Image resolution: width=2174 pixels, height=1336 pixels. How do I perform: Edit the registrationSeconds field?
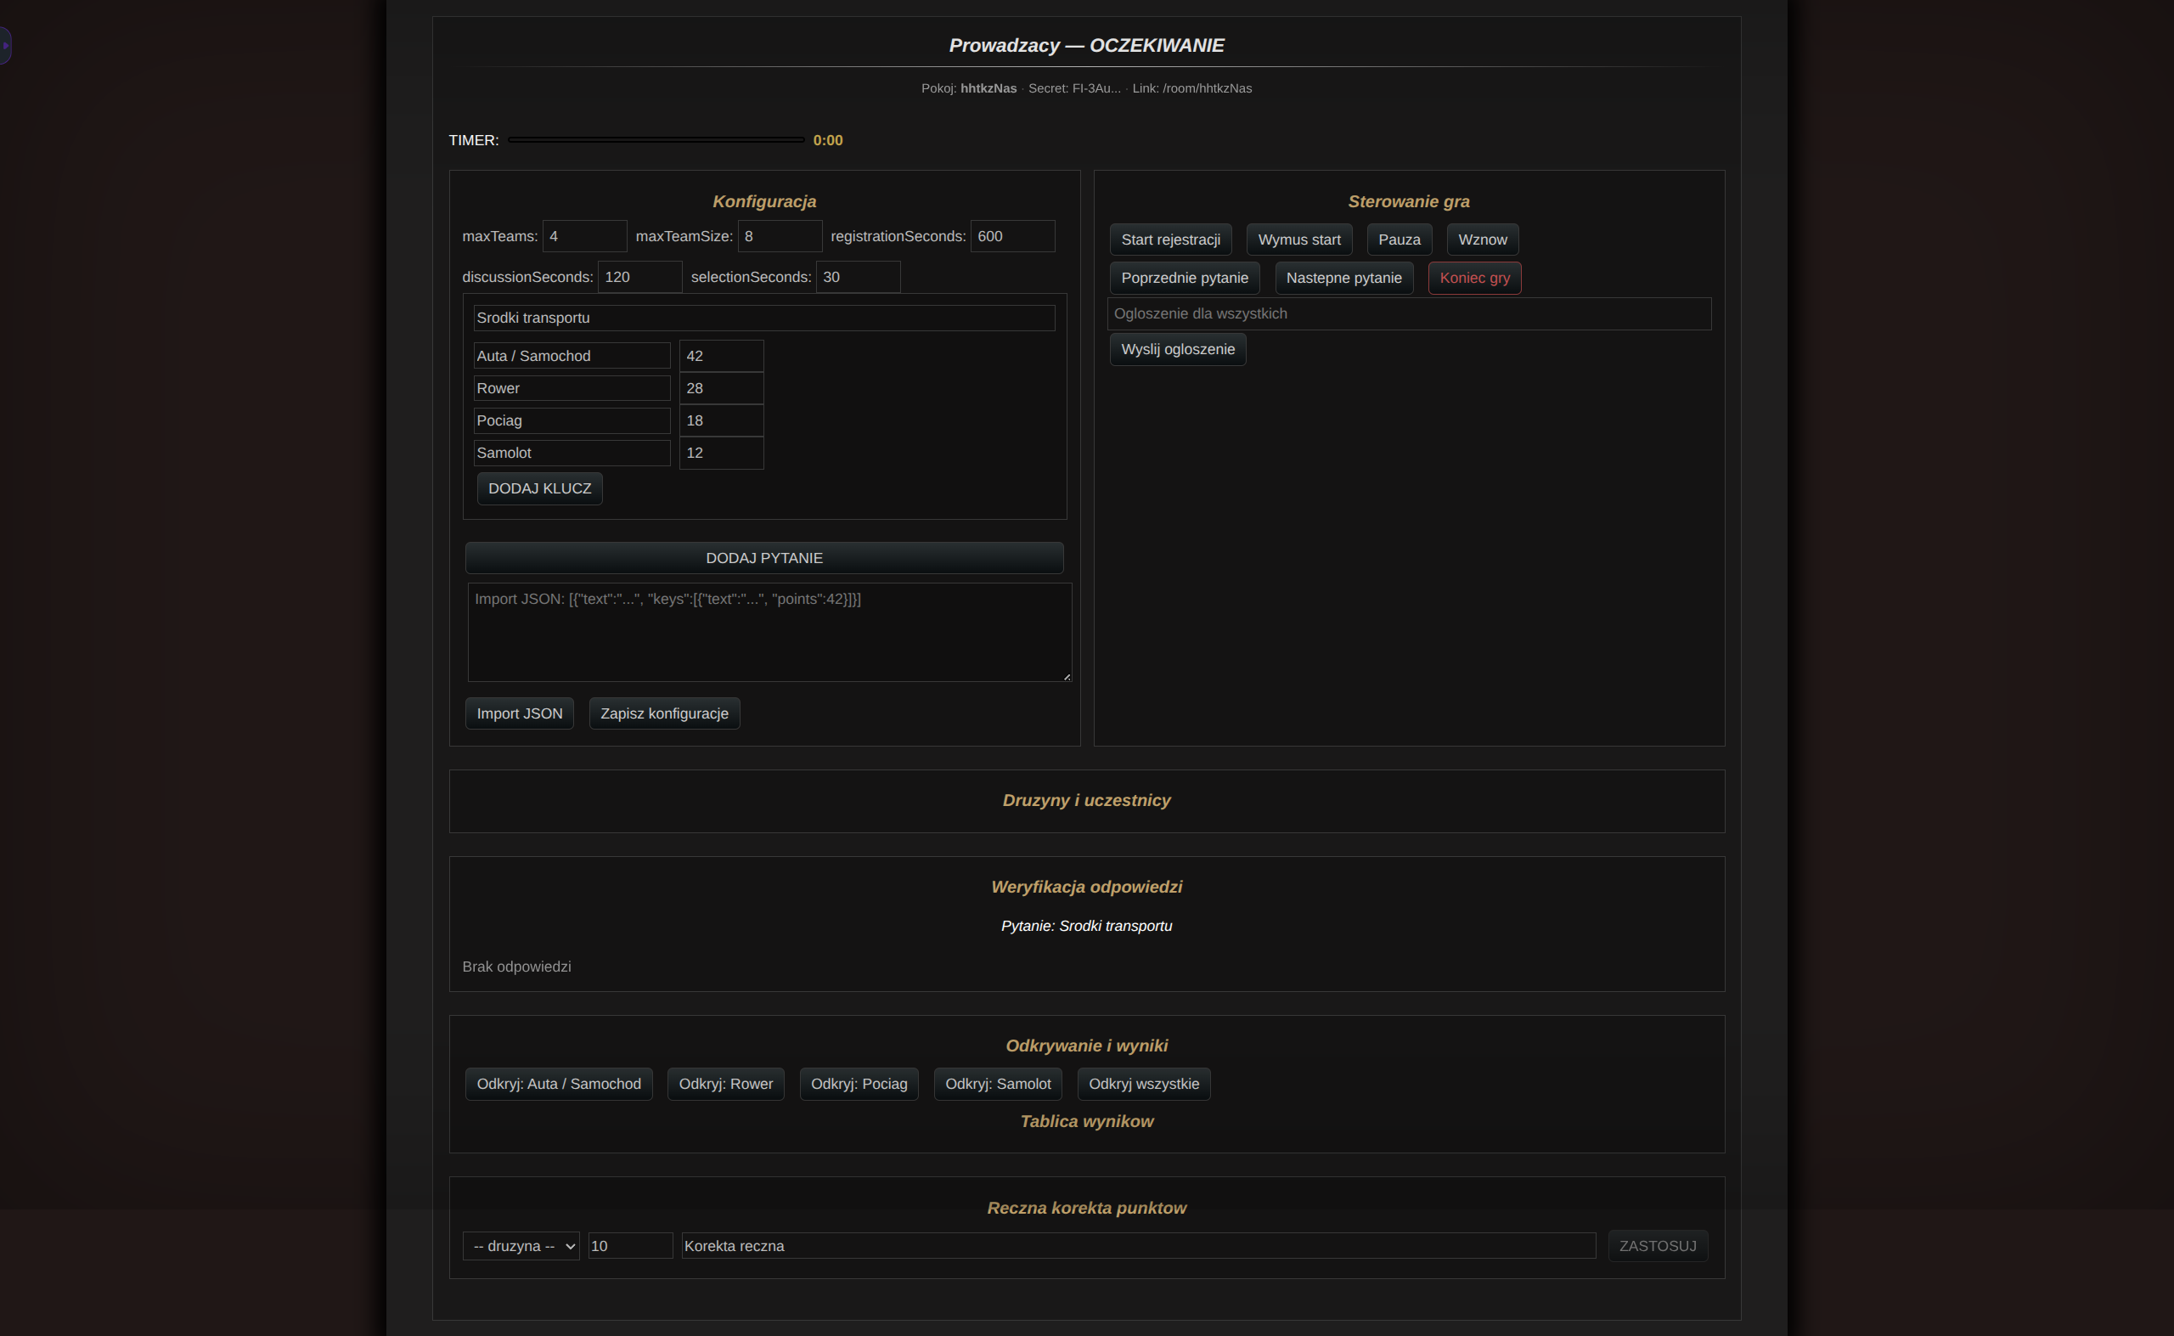point(1012,236)
